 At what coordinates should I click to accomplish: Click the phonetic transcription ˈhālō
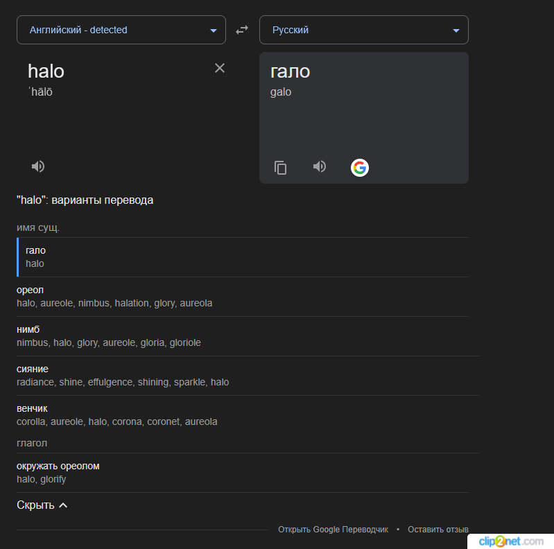(40, 92)
